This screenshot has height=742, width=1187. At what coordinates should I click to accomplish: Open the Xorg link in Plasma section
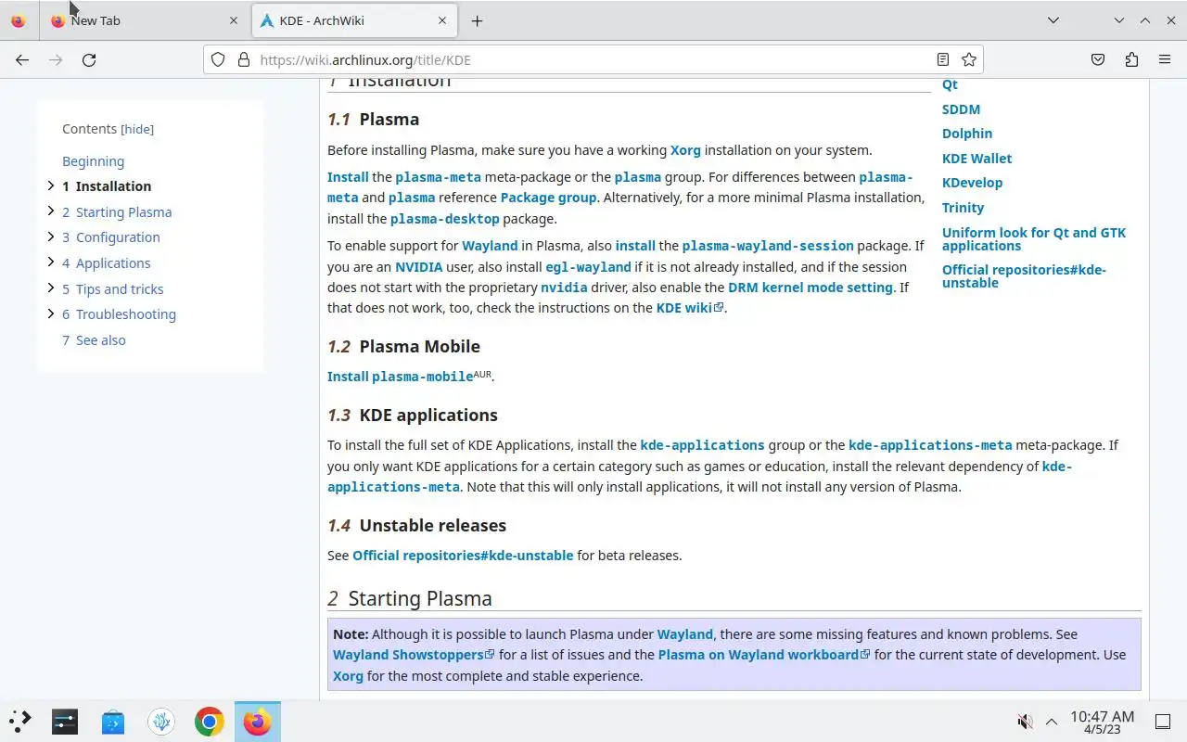coord(685,150)
